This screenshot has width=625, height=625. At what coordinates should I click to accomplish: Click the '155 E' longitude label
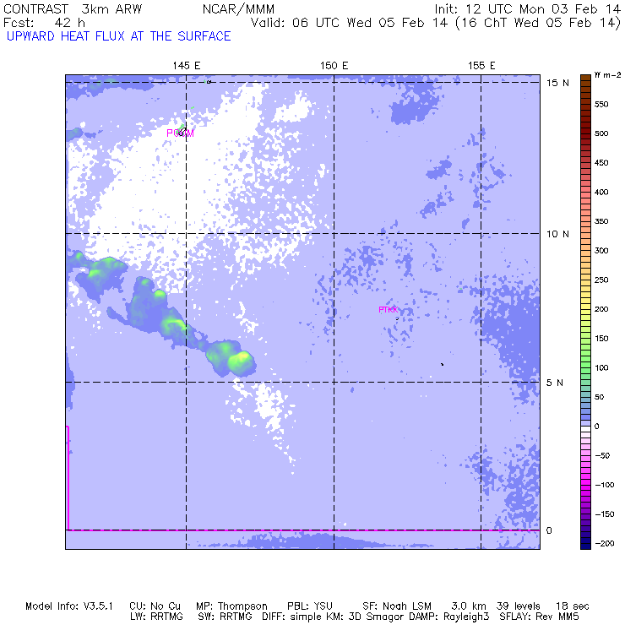pos(481,66)
